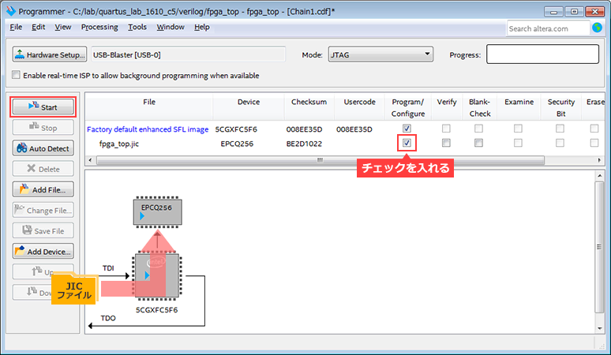Click the horizontal scrollbar in file list
Screen dimensions: 611x355
pos(319,161)
